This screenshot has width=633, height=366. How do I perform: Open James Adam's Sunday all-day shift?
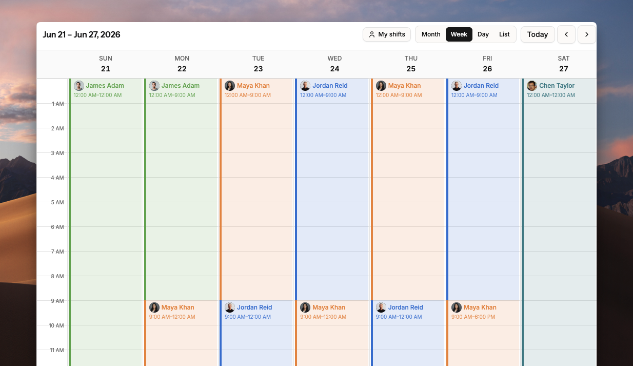tap(106, 222)
